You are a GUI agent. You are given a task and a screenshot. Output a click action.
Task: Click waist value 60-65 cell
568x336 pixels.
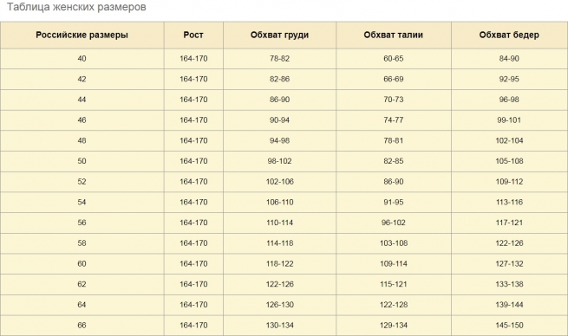point(394,59)
